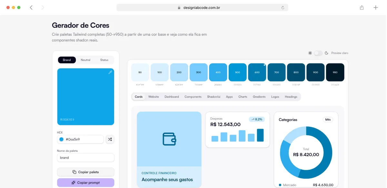Viewport: 387px width, 188px height.
Task: Select the 500 shade swatch
Action: (x=238, y=72)
